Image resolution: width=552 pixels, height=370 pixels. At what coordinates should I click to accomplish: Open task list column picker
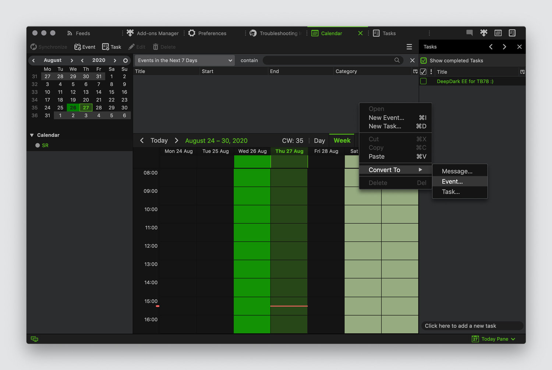click(x=522, y=72)
